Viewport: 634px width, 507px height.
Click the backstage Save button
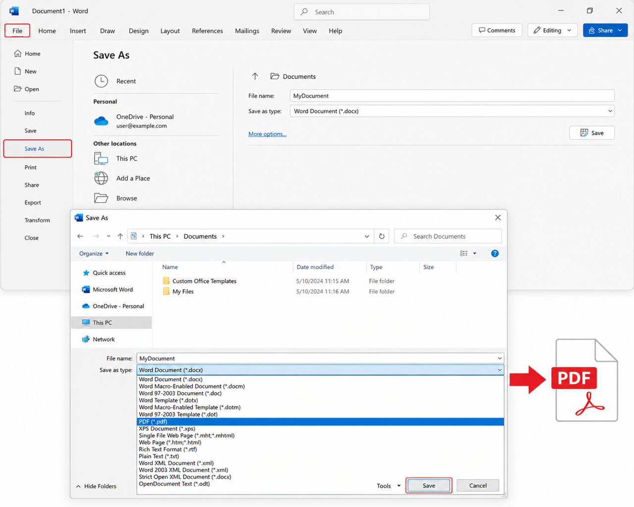point(592,133)
